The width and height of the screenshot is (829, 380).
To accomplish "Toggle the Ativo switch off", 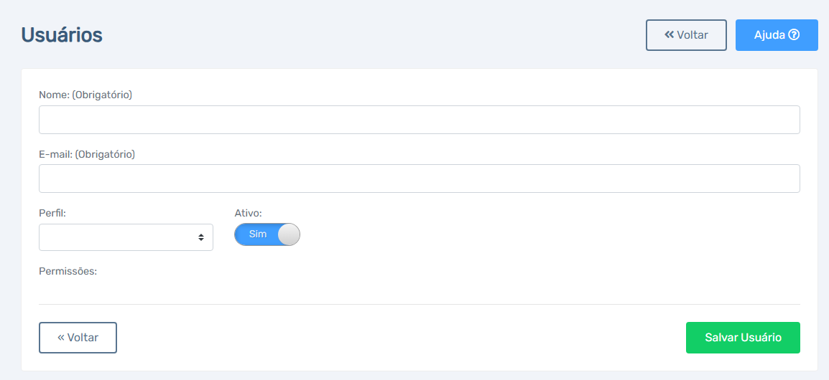I will [267, 234].
